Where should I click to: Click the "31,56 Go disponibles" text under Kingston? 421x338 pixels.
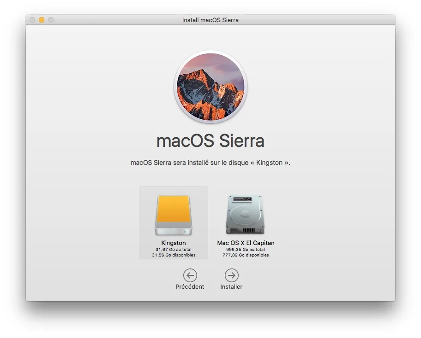173,255
